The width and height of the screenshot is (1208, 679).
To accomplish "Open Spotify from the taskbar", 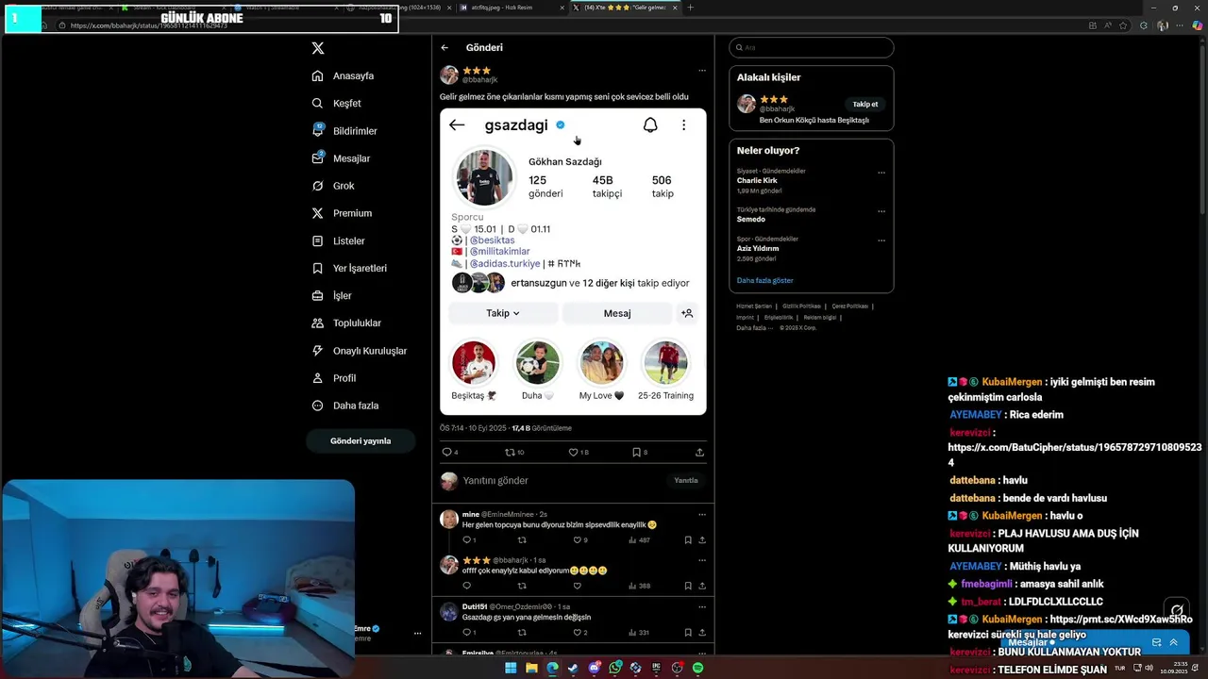I will pos(697,668).
